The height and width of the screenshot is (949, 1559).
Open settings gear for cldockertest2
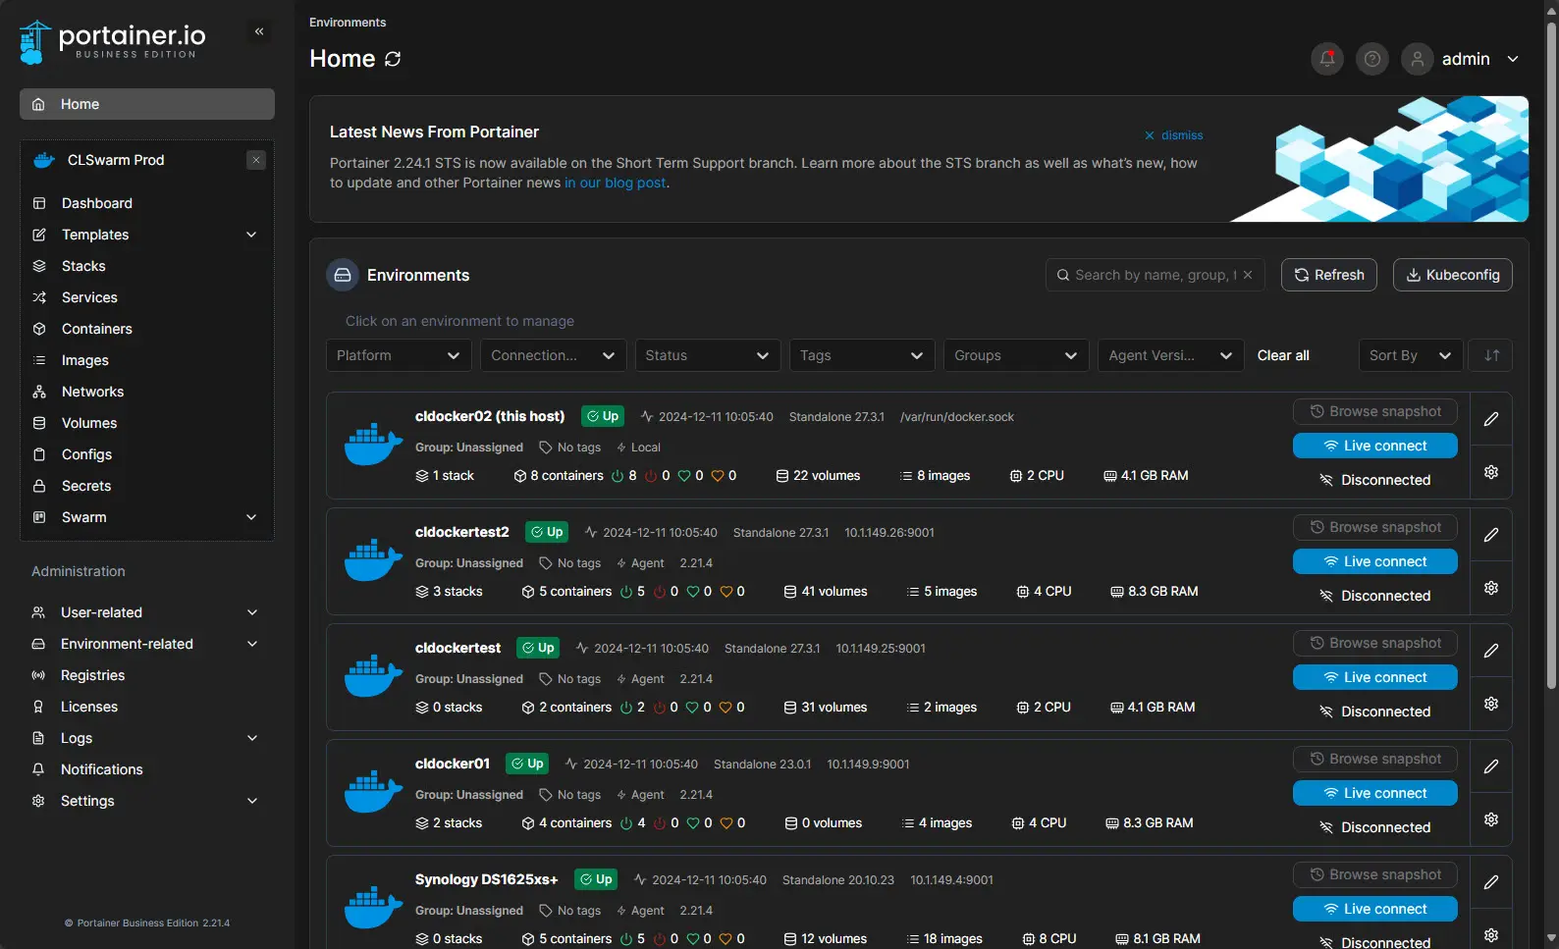coord(1491,588)
